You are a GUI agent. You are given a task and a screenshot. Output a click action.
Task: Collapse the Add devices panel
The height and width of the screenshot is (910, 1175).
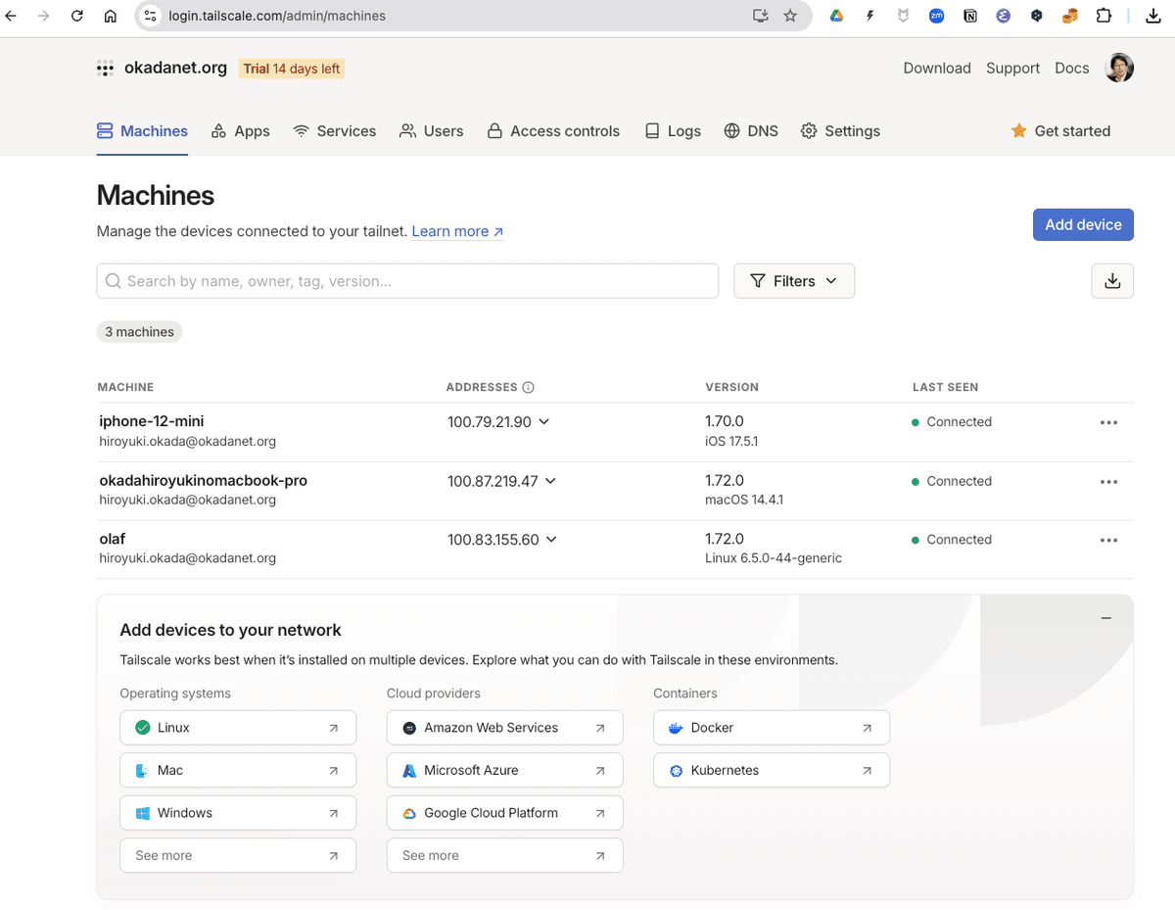click(1106, 618)
